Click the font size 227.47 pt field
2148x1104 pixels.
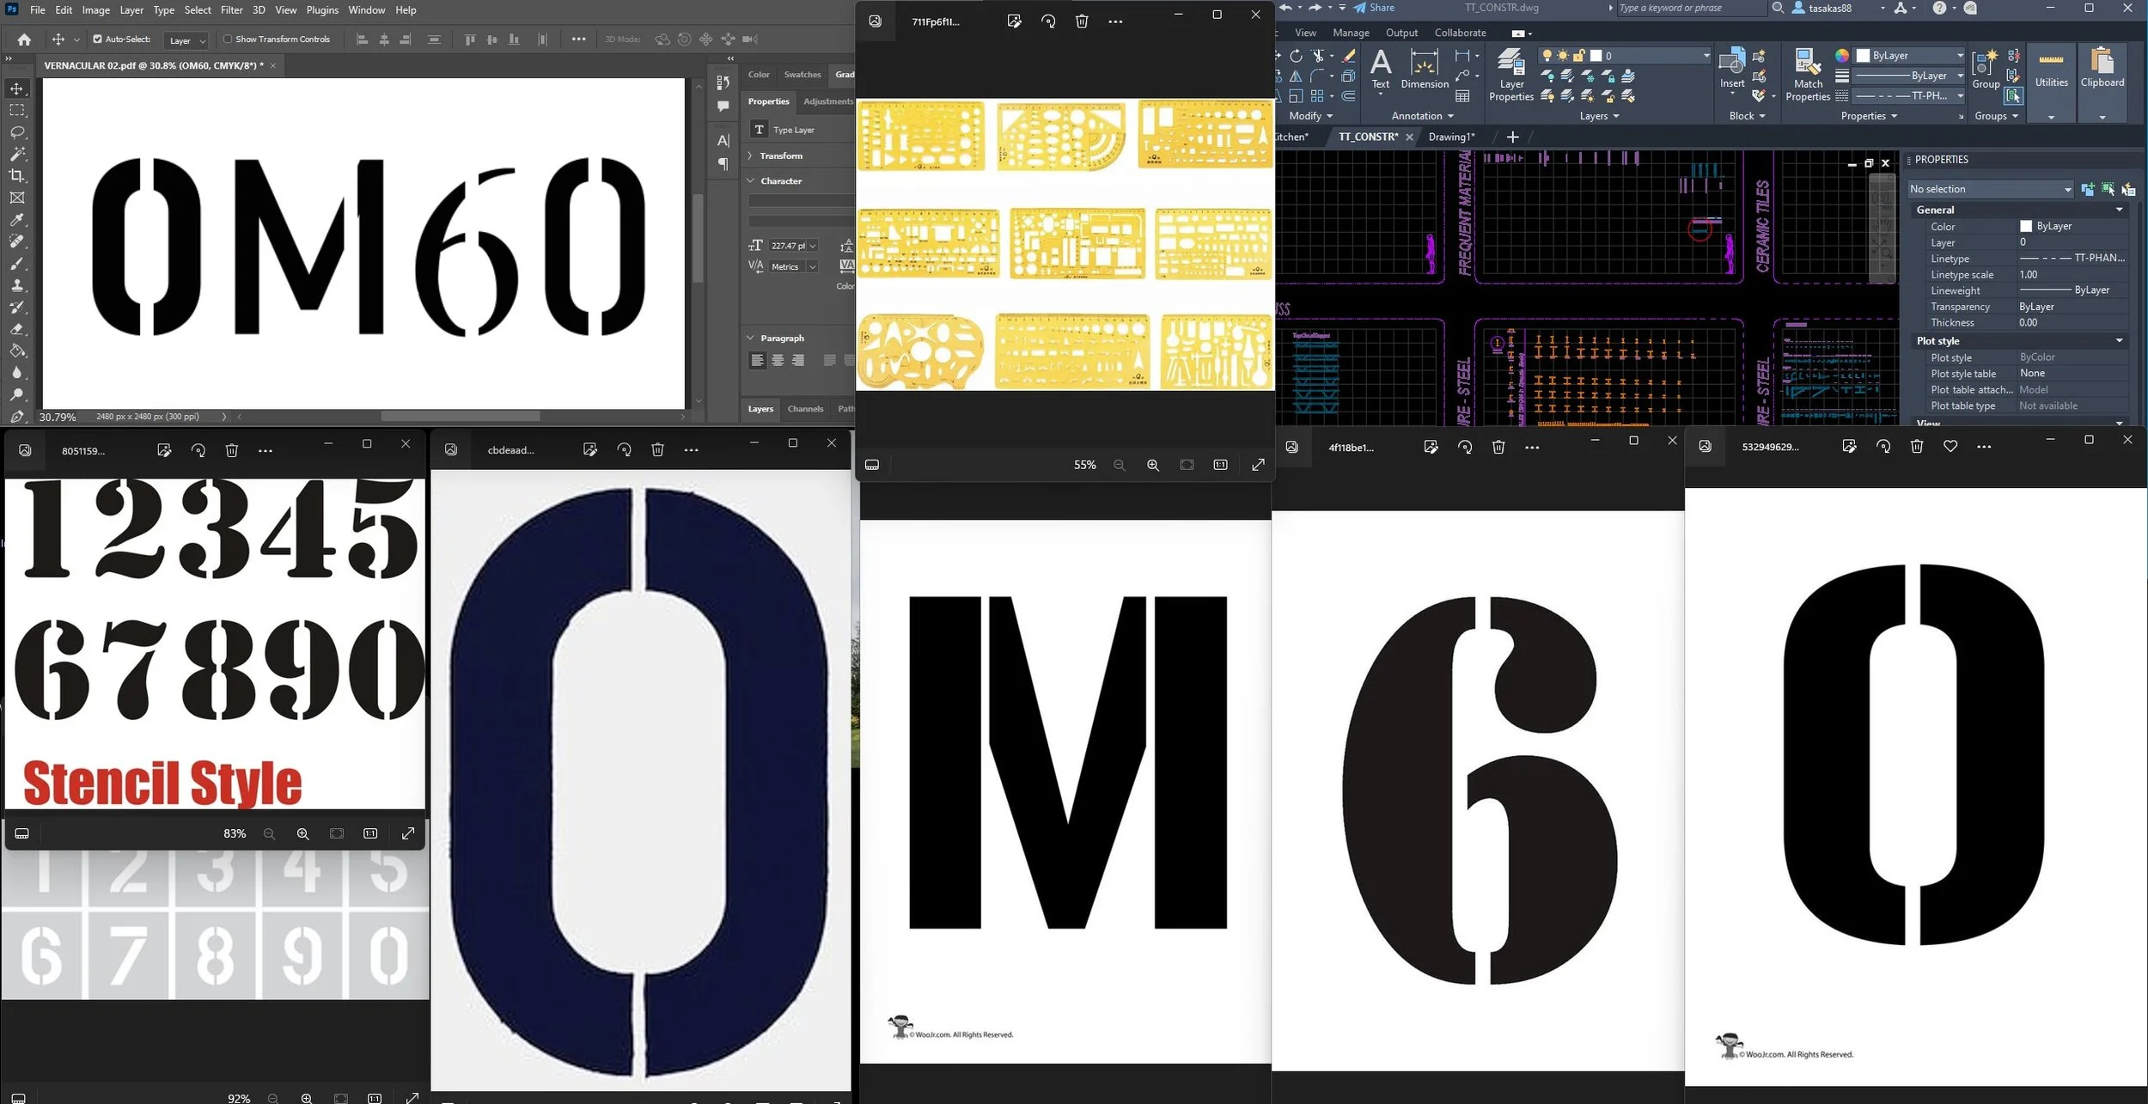pos(787,246)
